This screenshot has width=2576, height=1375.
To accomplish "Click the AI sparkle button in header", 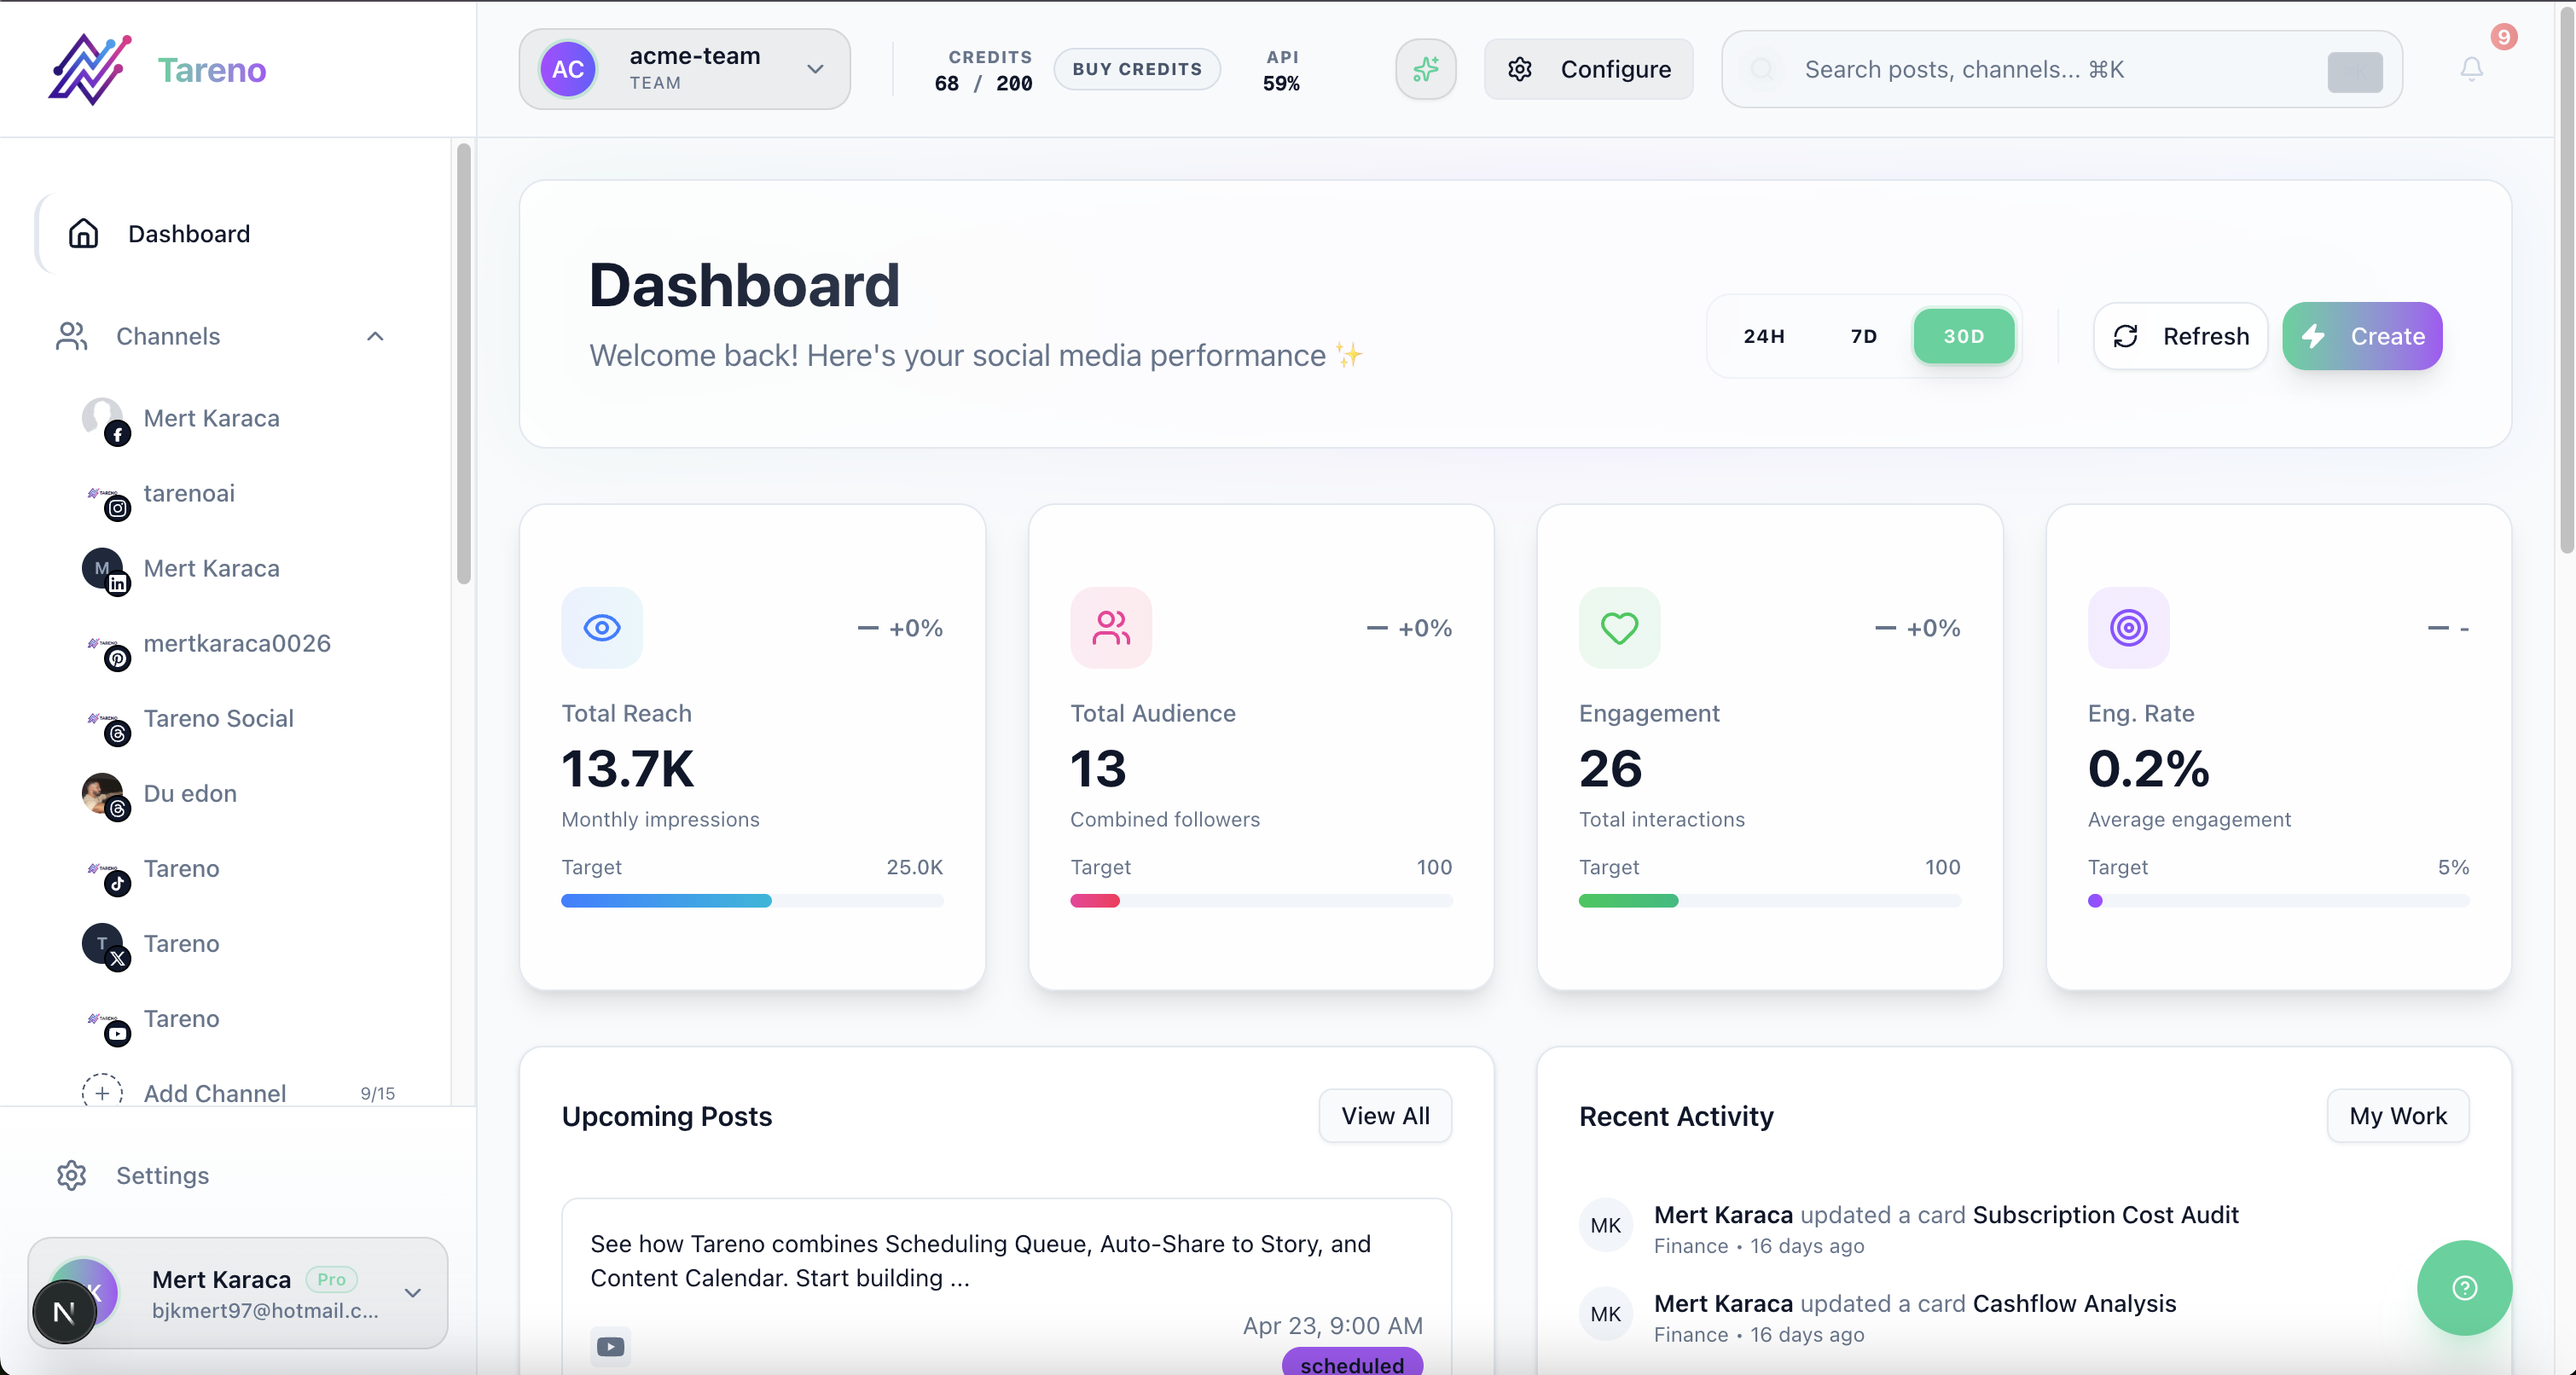I will click(x=1426, y=69).
